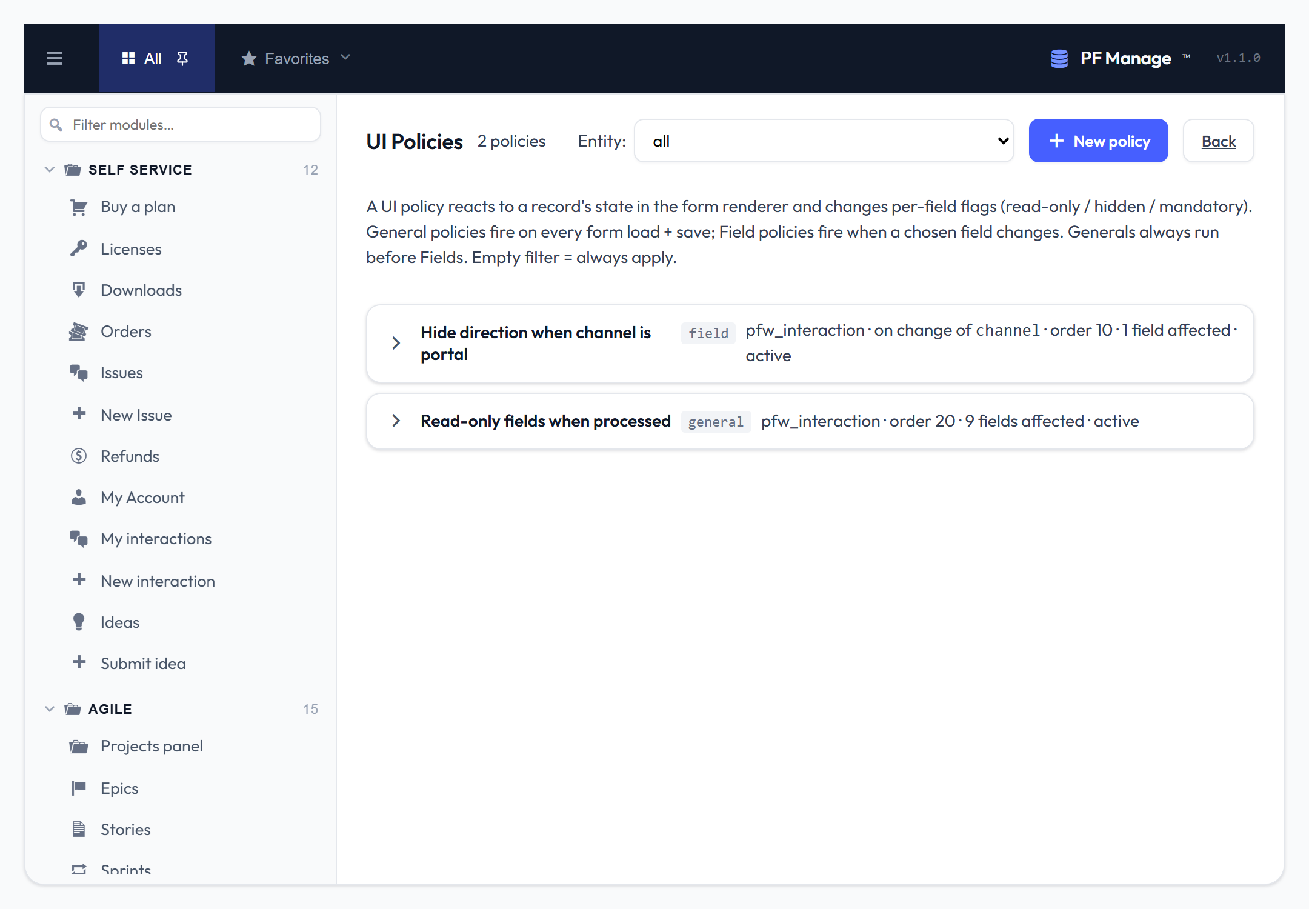Click the My Account person icon
The image size is (1309, 909).
(79, 497)
